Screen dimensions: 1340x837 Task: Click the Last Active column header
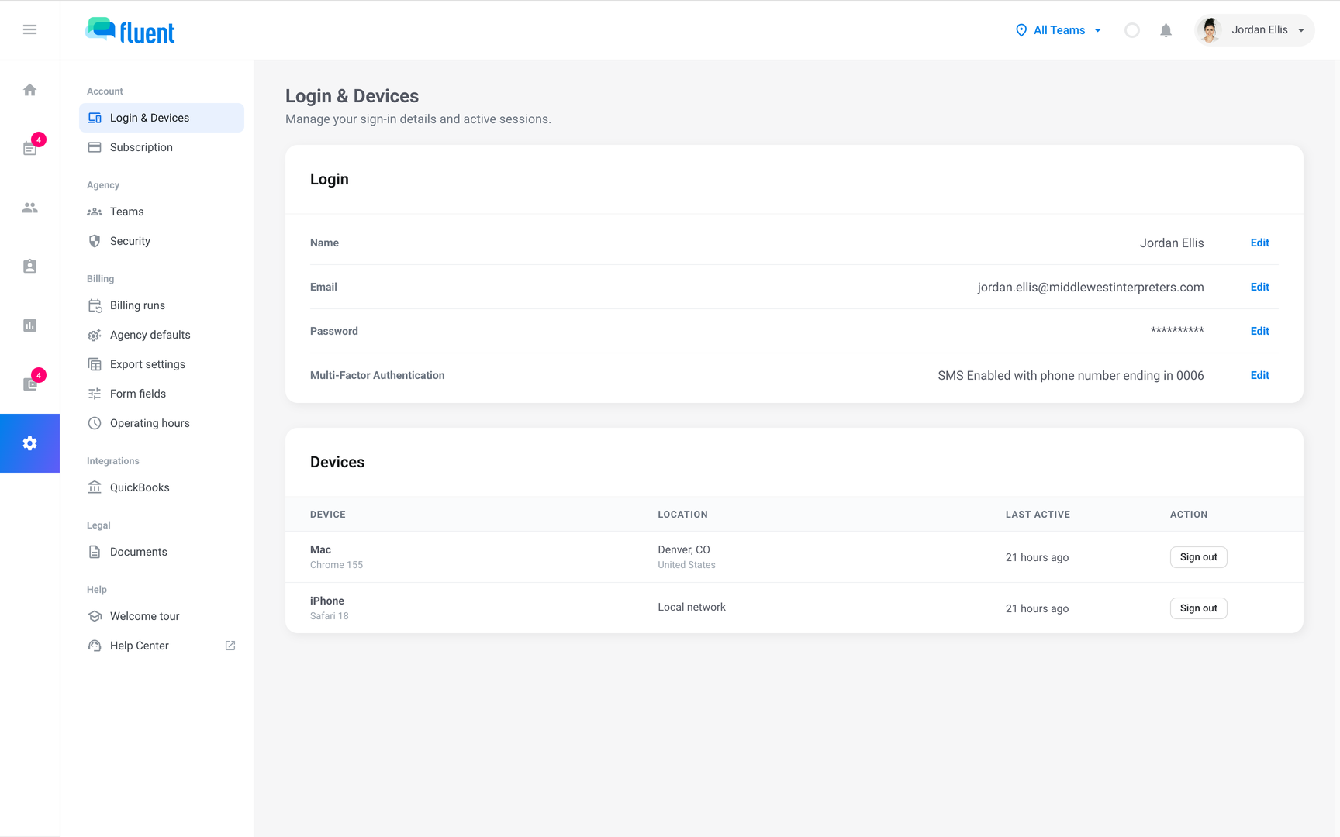(x=1038, y=515)
